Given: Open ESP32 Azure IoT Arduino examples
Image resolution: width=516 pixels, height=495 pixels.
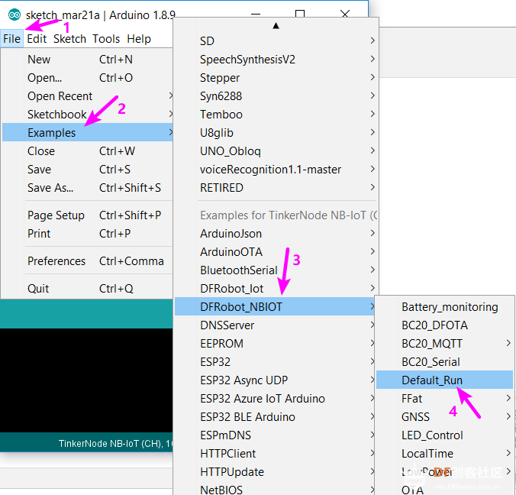Looking at the screenshot, I should click(x=276, y=399).
